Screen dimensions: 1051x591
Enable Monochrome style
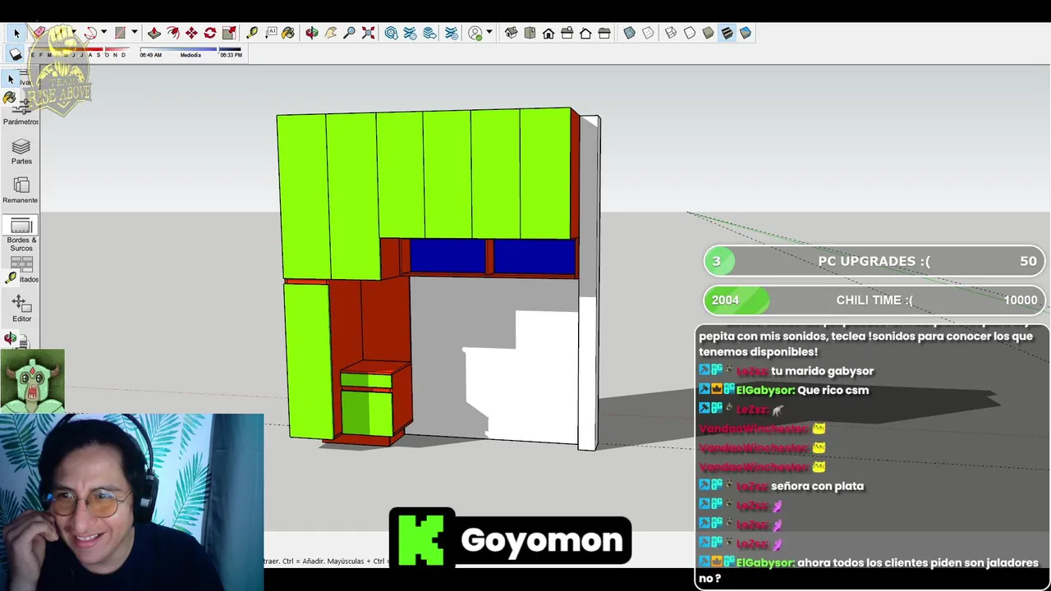coord(746,33)
